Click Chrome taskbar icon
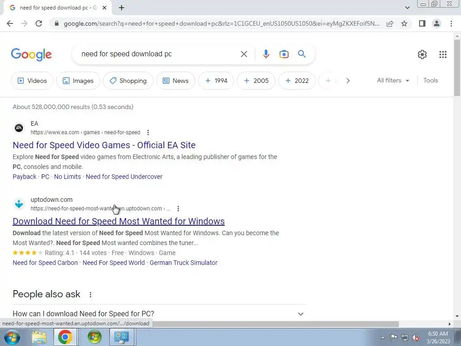 coord(65,337)
